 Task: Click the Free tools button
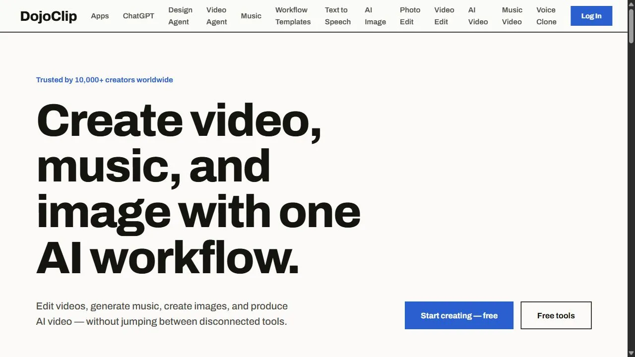[x=556, y=315]
